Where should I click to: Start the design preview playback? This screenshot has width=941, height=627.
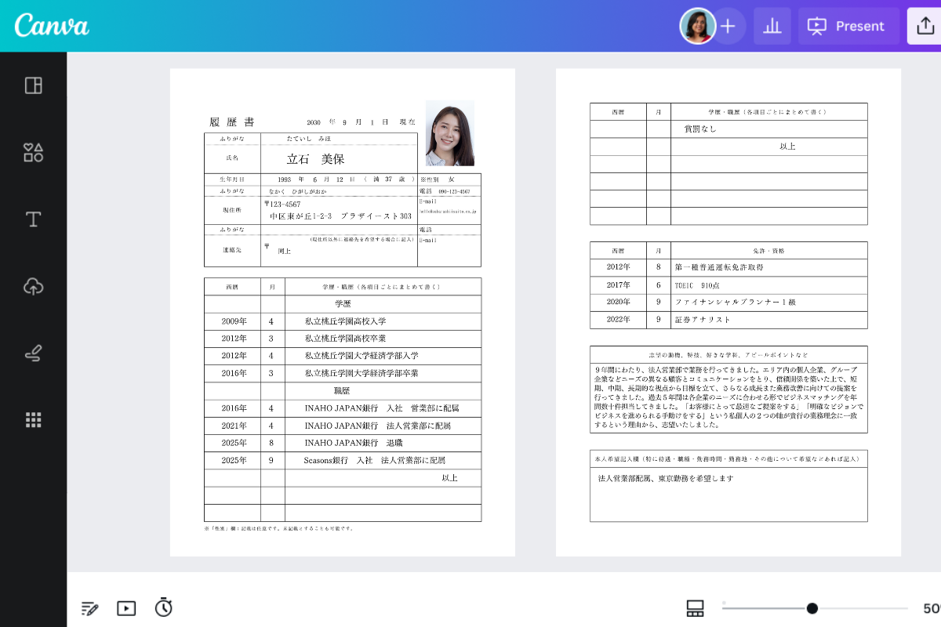(126, 608)
